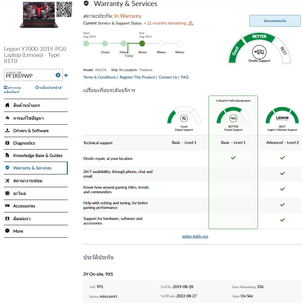Click the end date 2022-08-27

(x=187, y=296)
